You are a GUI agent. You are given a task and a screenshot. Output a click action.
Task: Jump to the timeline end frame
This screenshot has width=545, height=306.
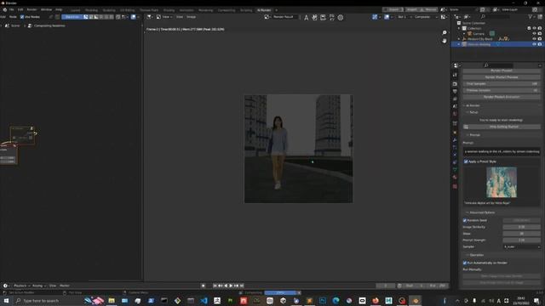[242, 286]
